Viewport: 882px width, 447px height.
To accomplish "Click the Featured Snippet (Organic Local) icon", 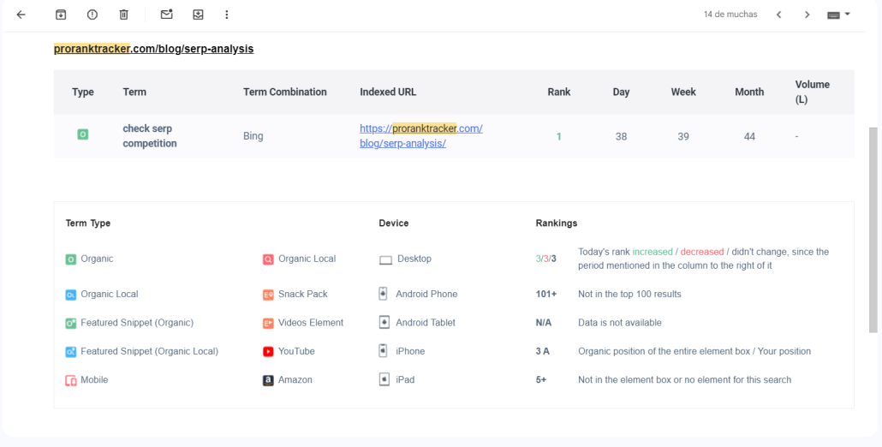I will tap(70, 352).
